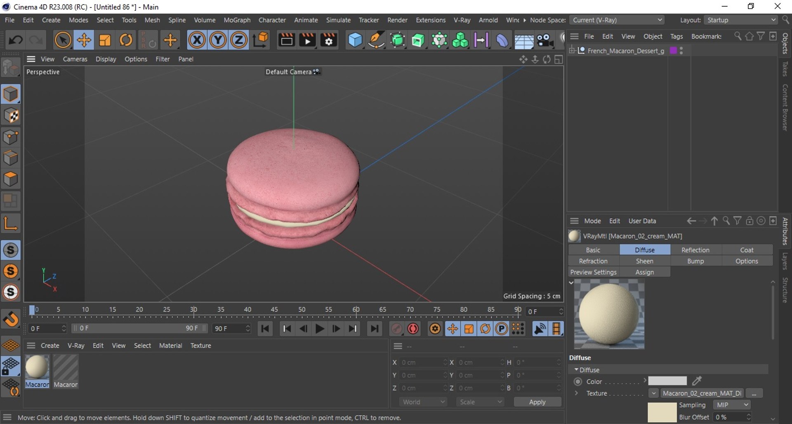
Task: Toggle Z axis lock
Action: coord(238,40)
